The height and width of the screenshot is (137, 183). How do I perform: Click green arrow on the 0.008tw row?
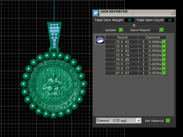click(164, 42)
